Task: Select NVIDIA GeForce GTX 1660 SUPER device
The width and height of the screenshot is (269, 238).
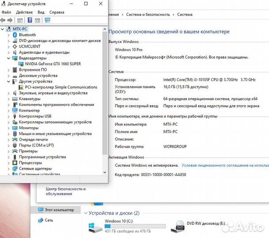Action: coord(53,64)
